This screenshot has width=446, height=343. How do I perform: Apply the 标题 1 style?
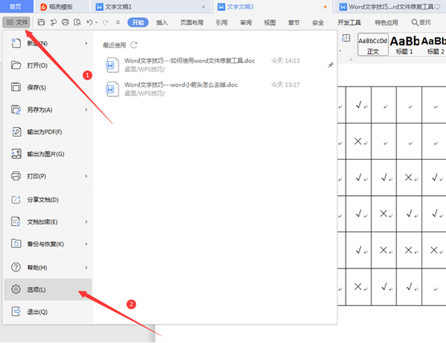point(404,45)
